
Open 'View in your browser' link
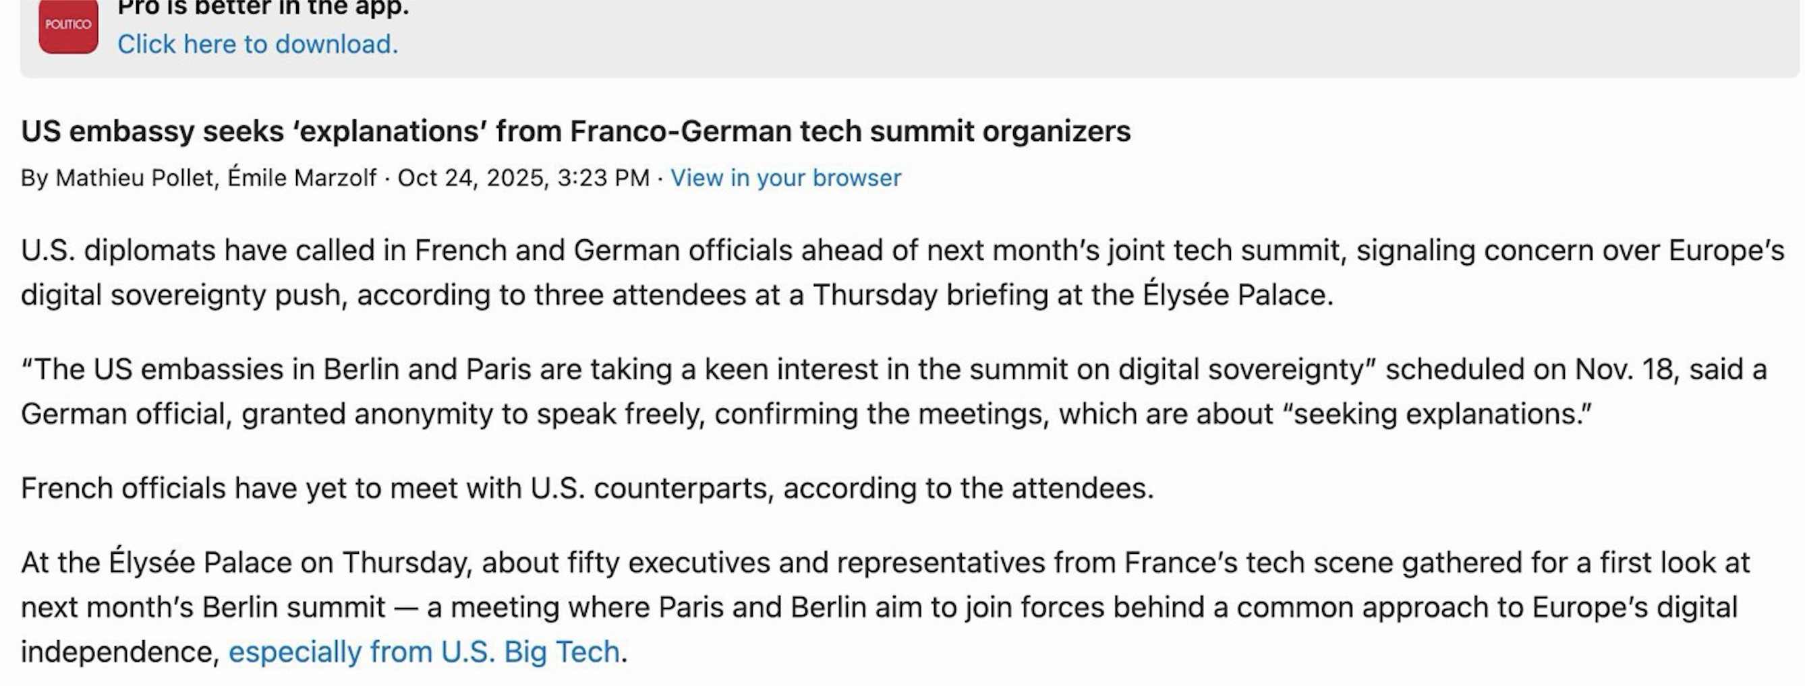[784, 178]
